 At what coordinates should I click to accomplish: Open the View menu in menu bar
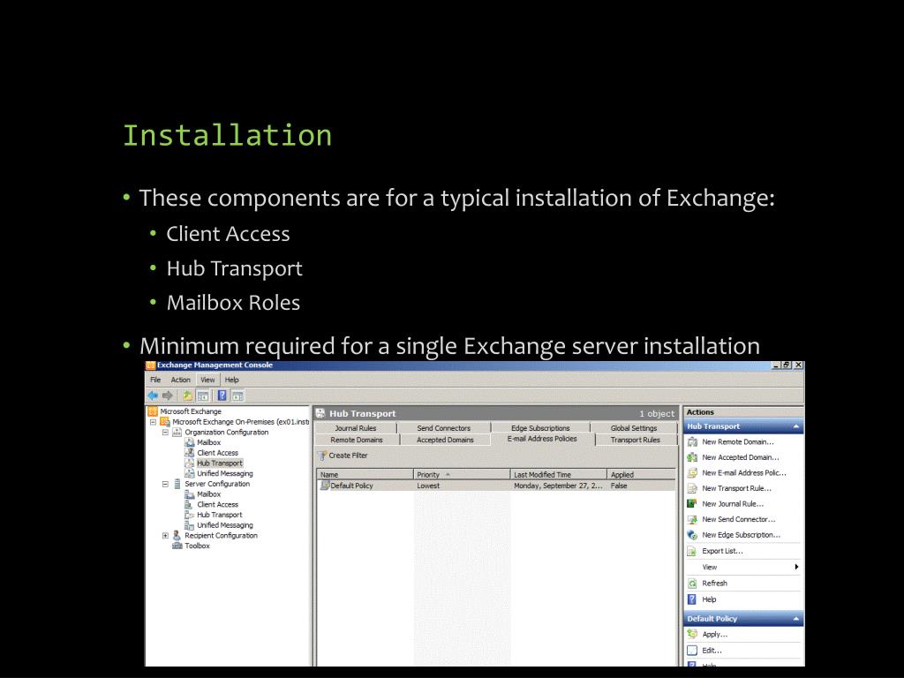(207, 380)
